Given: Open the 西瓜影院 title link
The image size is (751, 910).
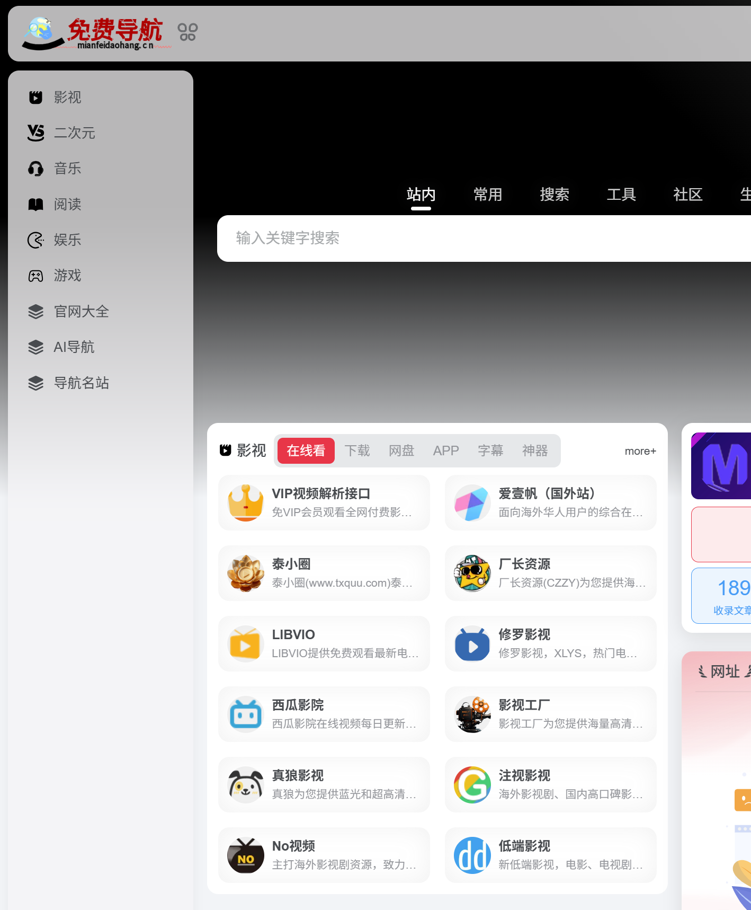Looking at the screenshot, I should (x=298, y=705).
